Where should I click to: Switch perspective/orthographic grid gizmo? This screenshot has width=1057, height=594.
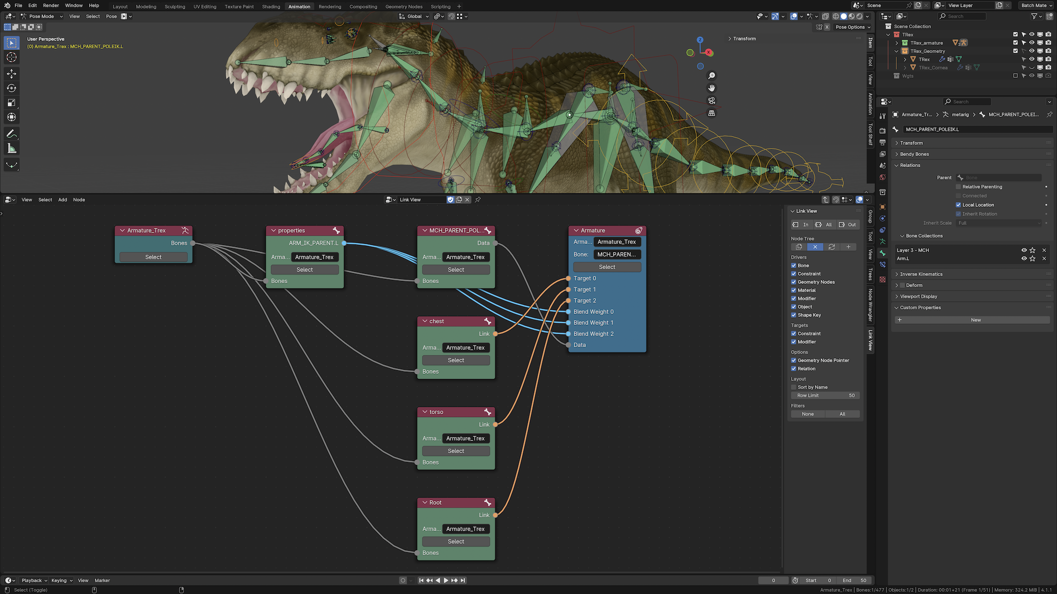pyautogui.click(x=712, y=113)
